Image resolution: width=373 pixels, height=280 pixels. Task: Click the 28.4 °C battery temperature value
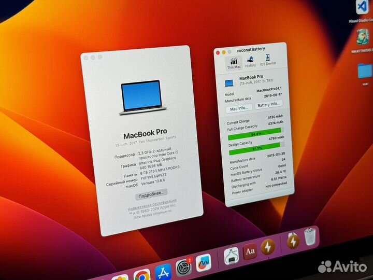pos(280,172)
